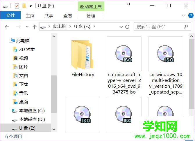Go up one level with up arrow
The image size is (195, 141).
[x=35, y=27]
